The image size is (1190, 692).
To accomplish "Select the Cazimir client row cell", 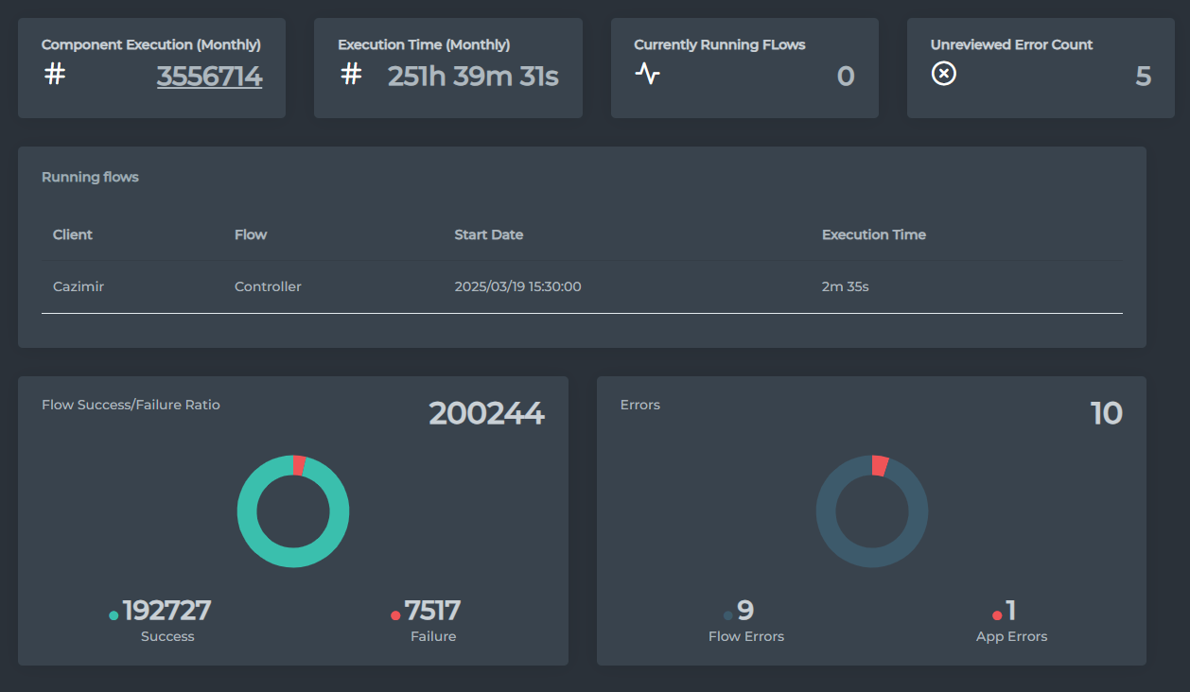I will click(x=79, y=286).
